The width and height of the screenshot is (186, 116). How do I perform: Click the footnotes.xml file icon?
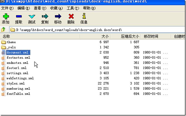coord(3,58)
